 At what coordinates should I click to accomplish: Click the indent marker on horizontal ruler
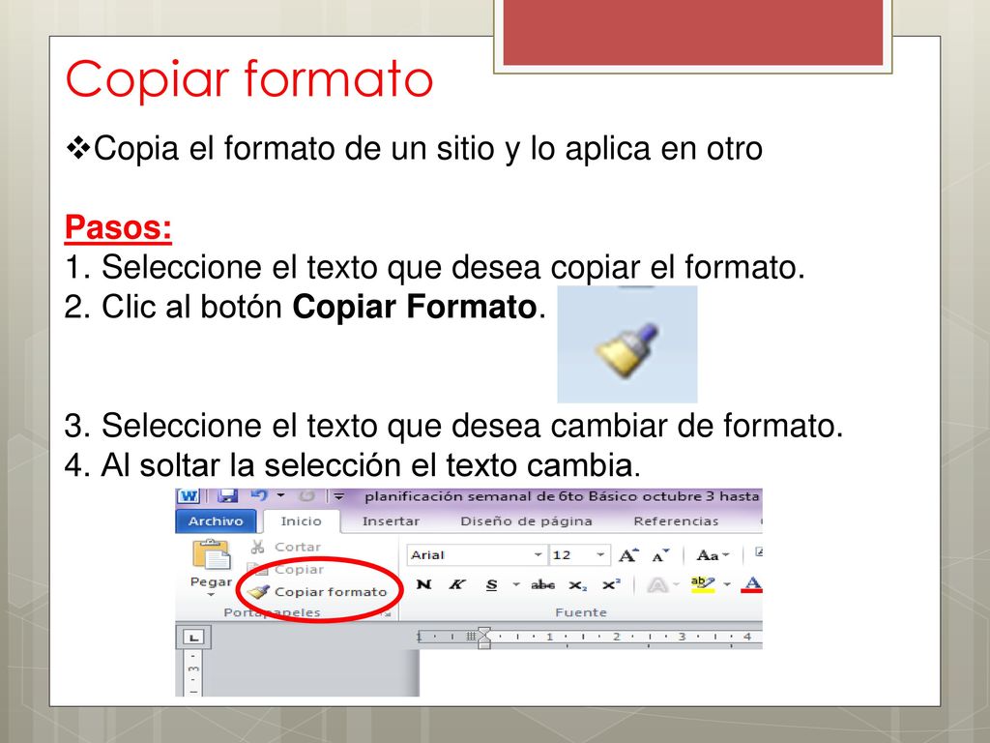(484, 638)
